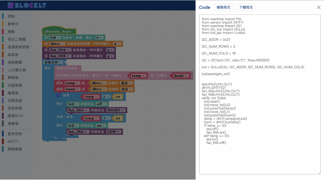Open the 濕度 reading-type dropdown
The image size is (324, 180).
(x=126, y=89)
